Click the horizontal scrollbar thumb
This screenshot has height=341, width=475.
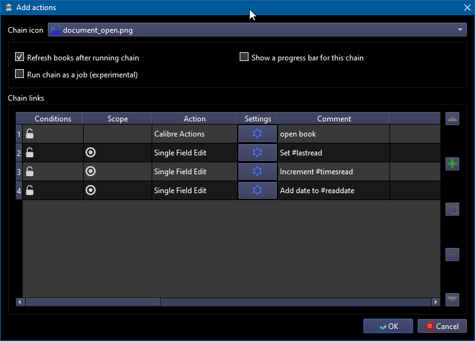92,301
